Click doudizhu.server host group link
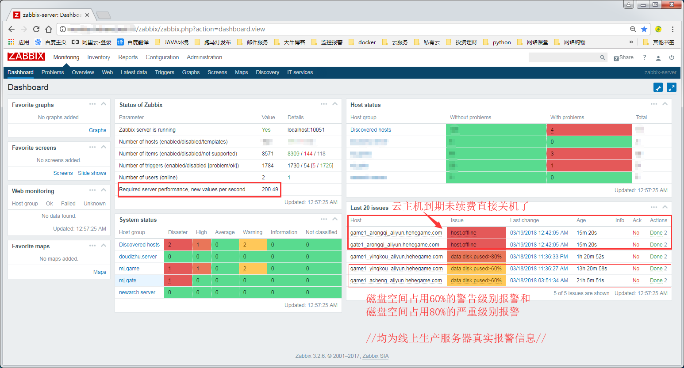Viewport: 684px width, 368px height. coord(138,257)
